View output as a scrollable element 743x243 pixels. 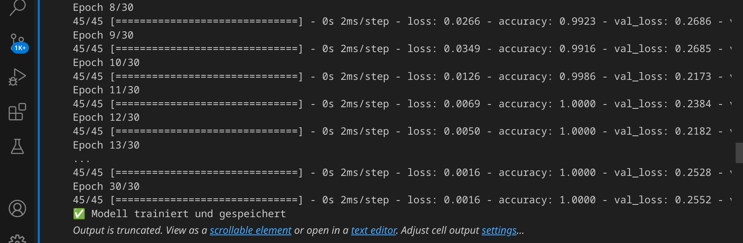[x=250, y=230]
